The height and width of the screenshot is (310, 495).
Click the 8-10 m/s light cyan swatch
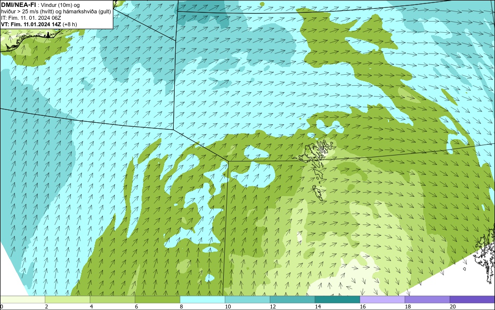pyautogui.click(x=202, y=299)
